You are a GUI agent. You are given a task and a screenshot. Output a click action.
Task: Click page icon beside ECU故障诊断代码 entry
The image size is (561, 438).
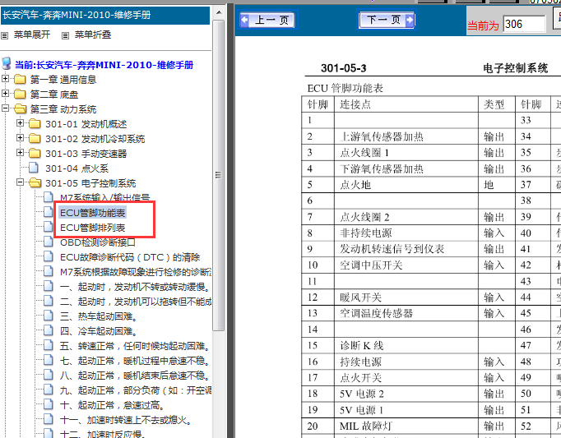[49, 256]
